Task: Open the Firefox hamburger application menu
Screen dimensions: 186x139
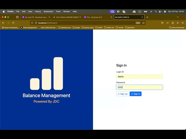Action: pos(183,23)
